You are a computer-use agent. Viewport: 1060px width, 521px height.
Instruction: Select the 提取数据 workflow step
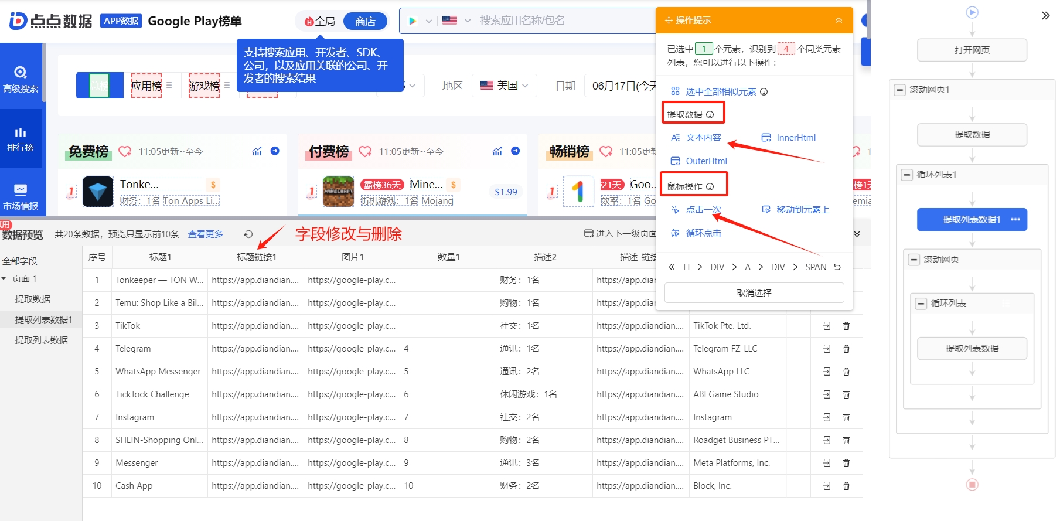click(x=972, y=134)
